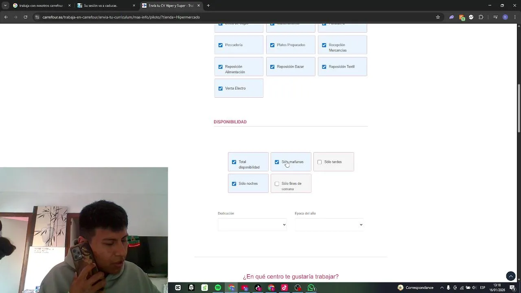The width and height of the screenshot is (521, 293).
Task: Close the 'Su sesión va a caducar' tab
Action: pos(134,6)
